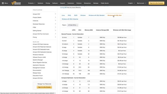Follow the 'running IBM' link above the tabs
The height and width of the screenshot is (94, 167).
point(63,8)
